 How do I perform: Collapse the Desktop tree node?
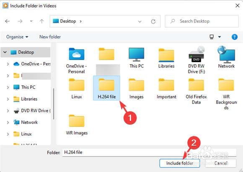tap(5, 52)
